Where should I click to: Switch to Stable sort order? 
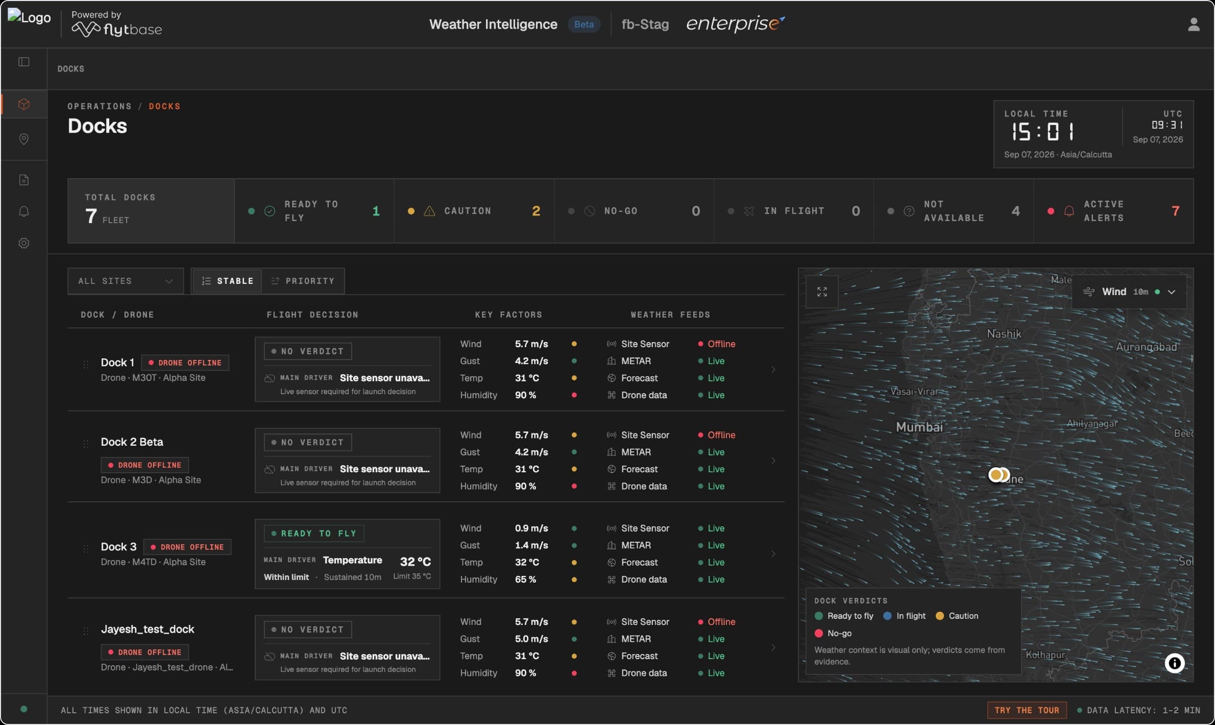(x=228, y=281)
